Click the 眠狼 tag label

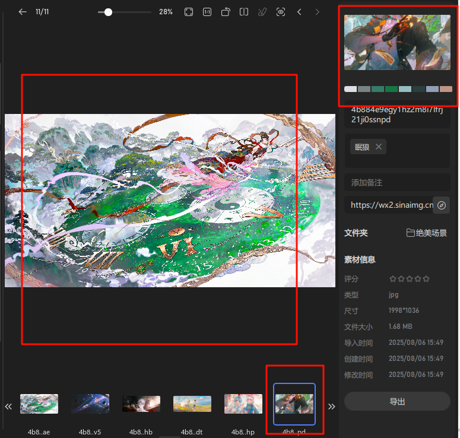[362, 147]
